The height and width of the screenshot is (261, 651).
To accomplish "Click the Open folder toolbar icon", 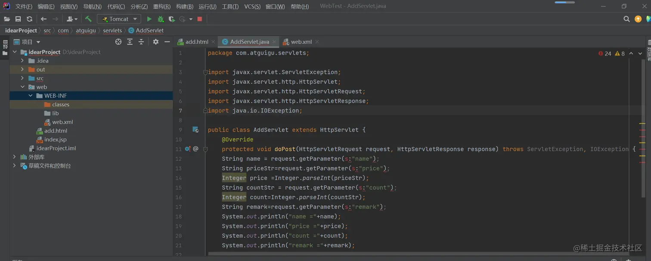I will click(x=7, y=19).
